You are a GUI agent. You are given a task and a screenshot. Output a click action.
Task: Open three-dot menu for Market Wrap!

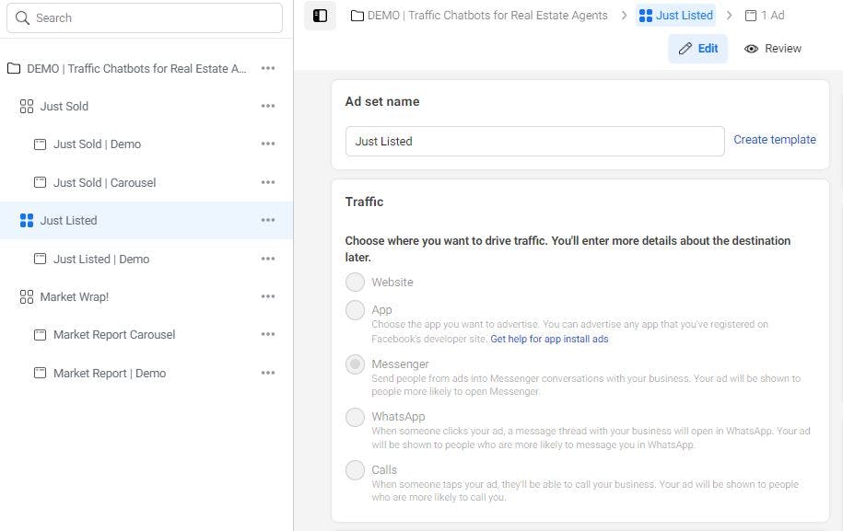pos(268,297)
